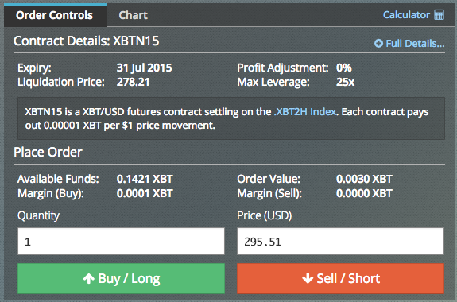The image size is (457, 302).
Task: Click the up arrow icon on Buy / Long
Action: pyautogui.click(x=88, y=279)
